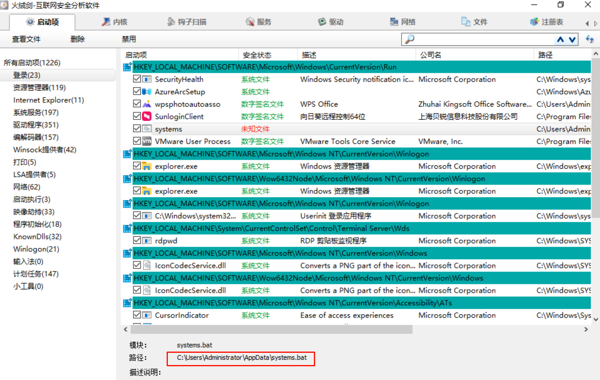Open the 驱动 tab

pyautogui.click(x=331, y=22)
